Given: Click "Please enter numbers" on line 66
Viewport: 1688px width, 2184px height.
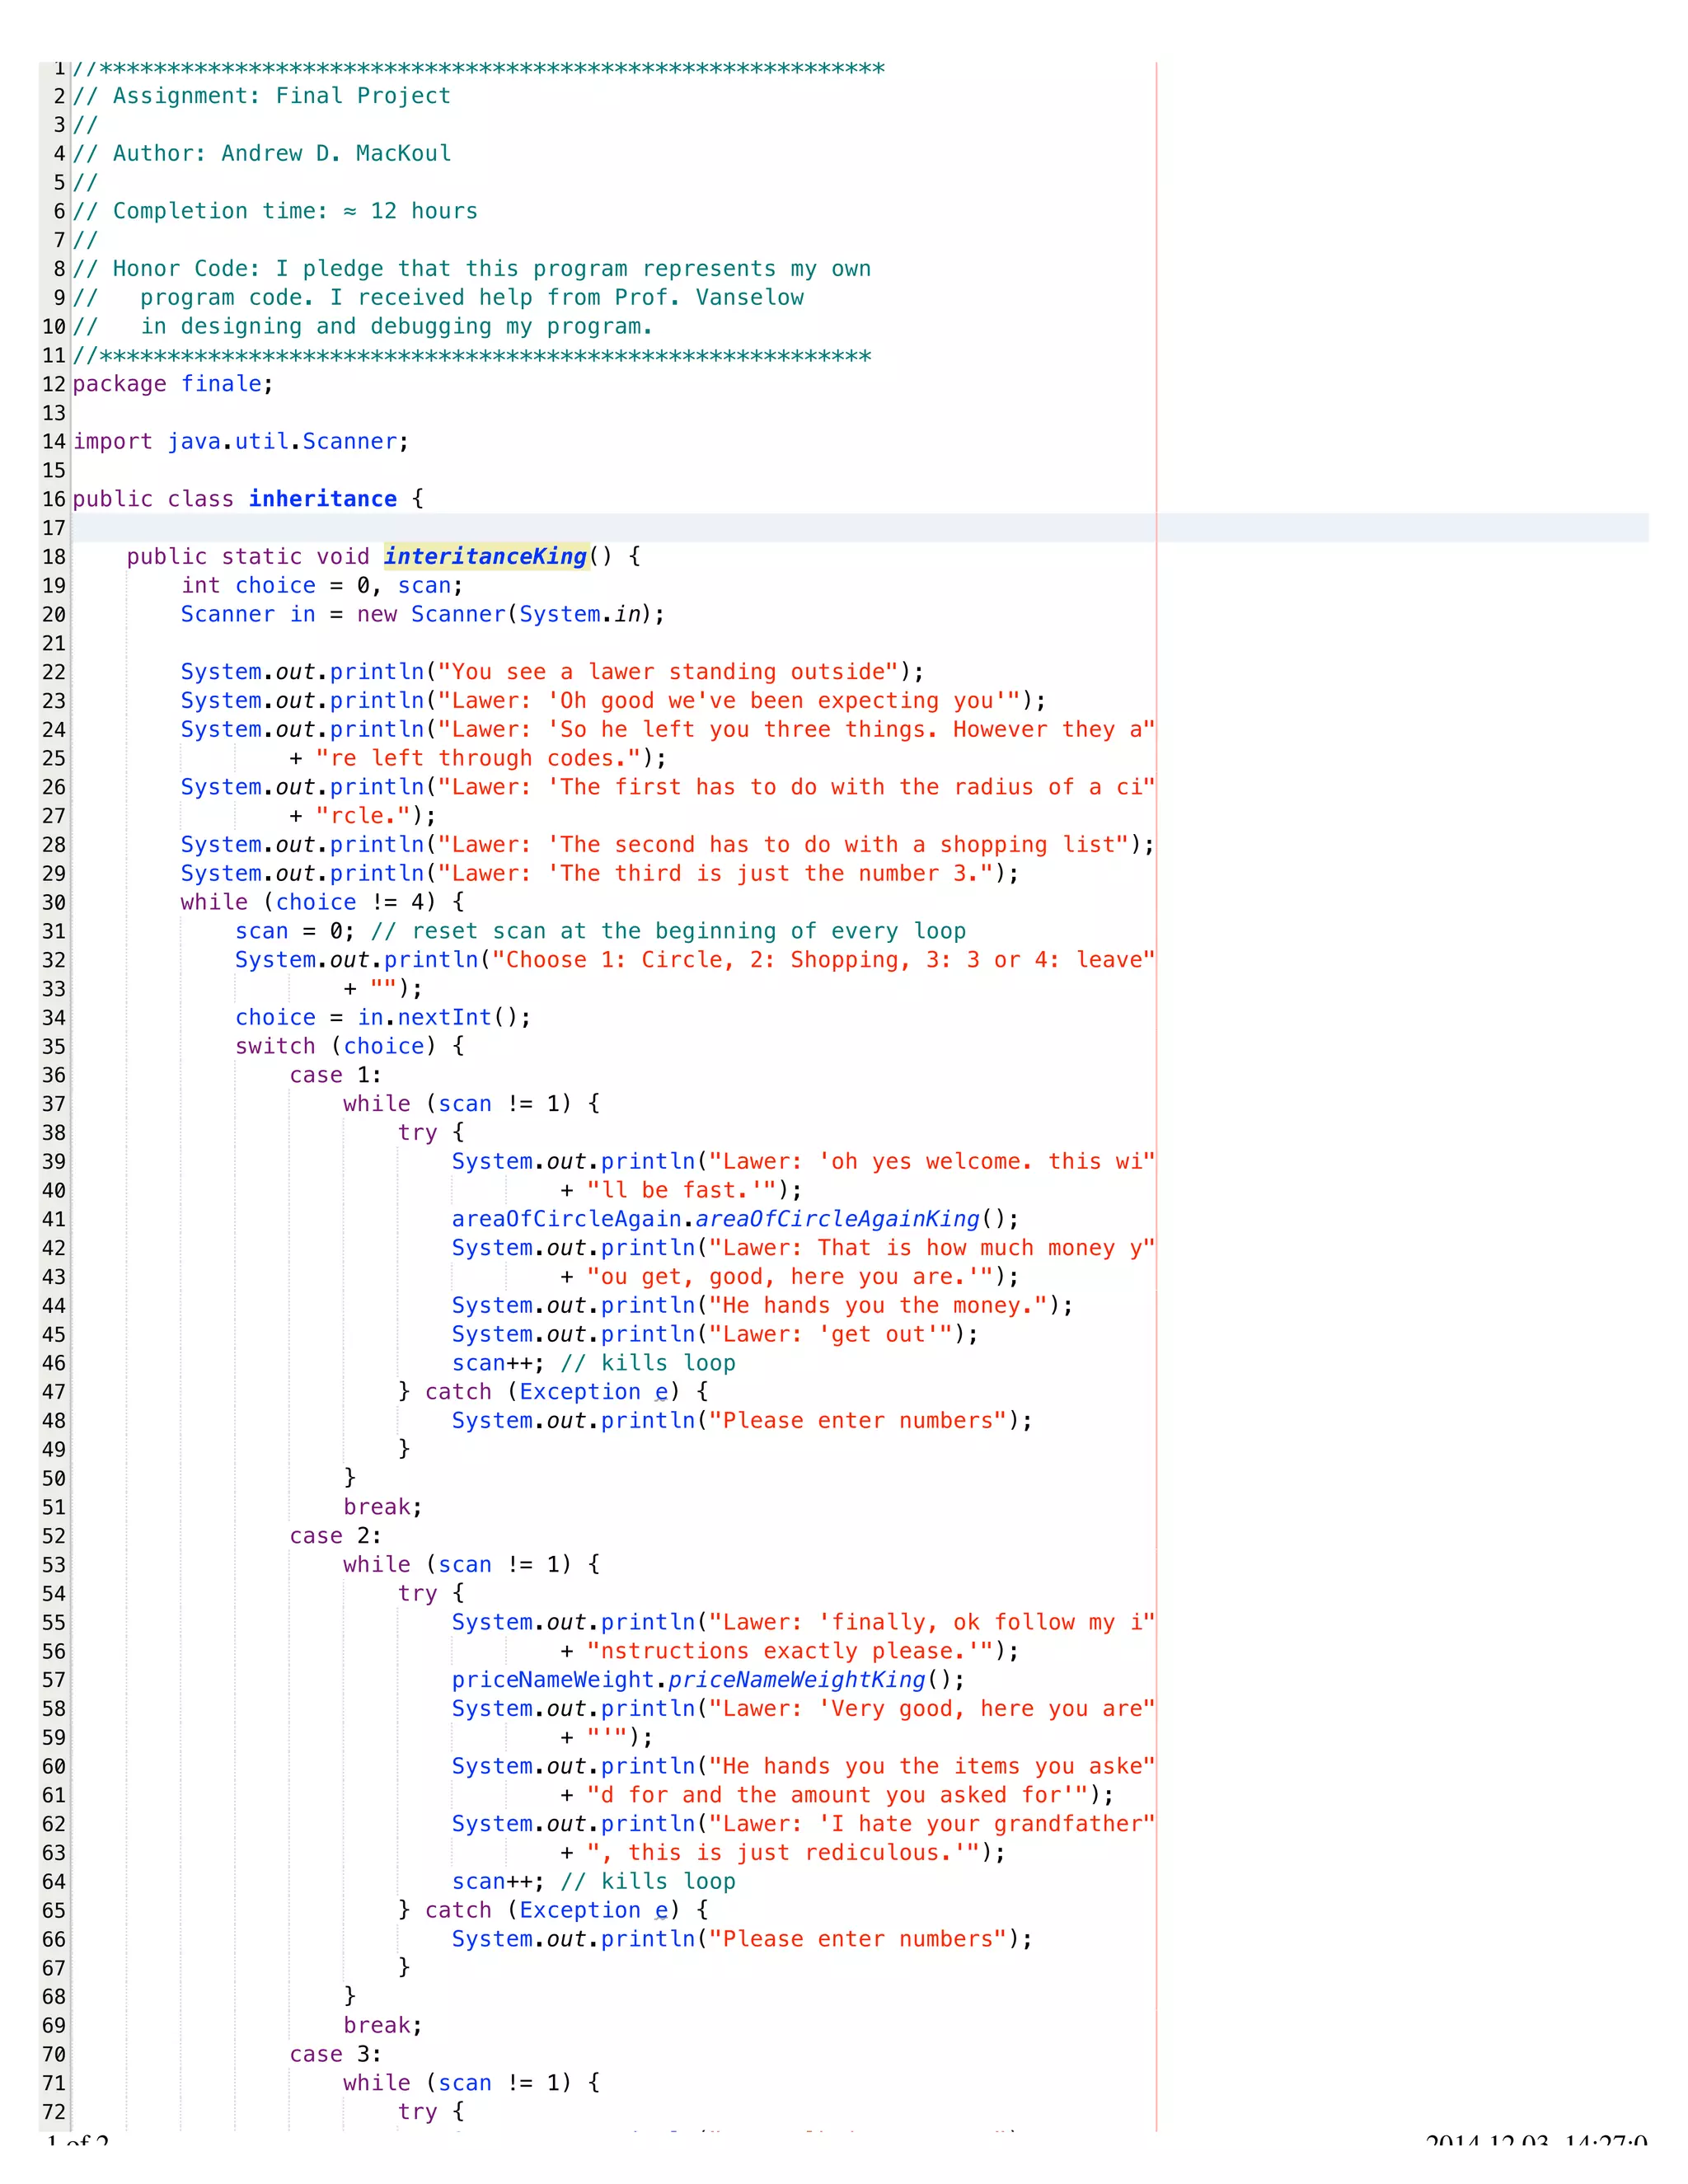Looking at the screenshot, I should (857, 1939).
